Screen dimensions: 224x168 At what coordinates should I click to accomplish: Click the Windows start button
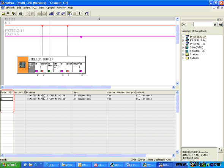(x=10, y=165)
